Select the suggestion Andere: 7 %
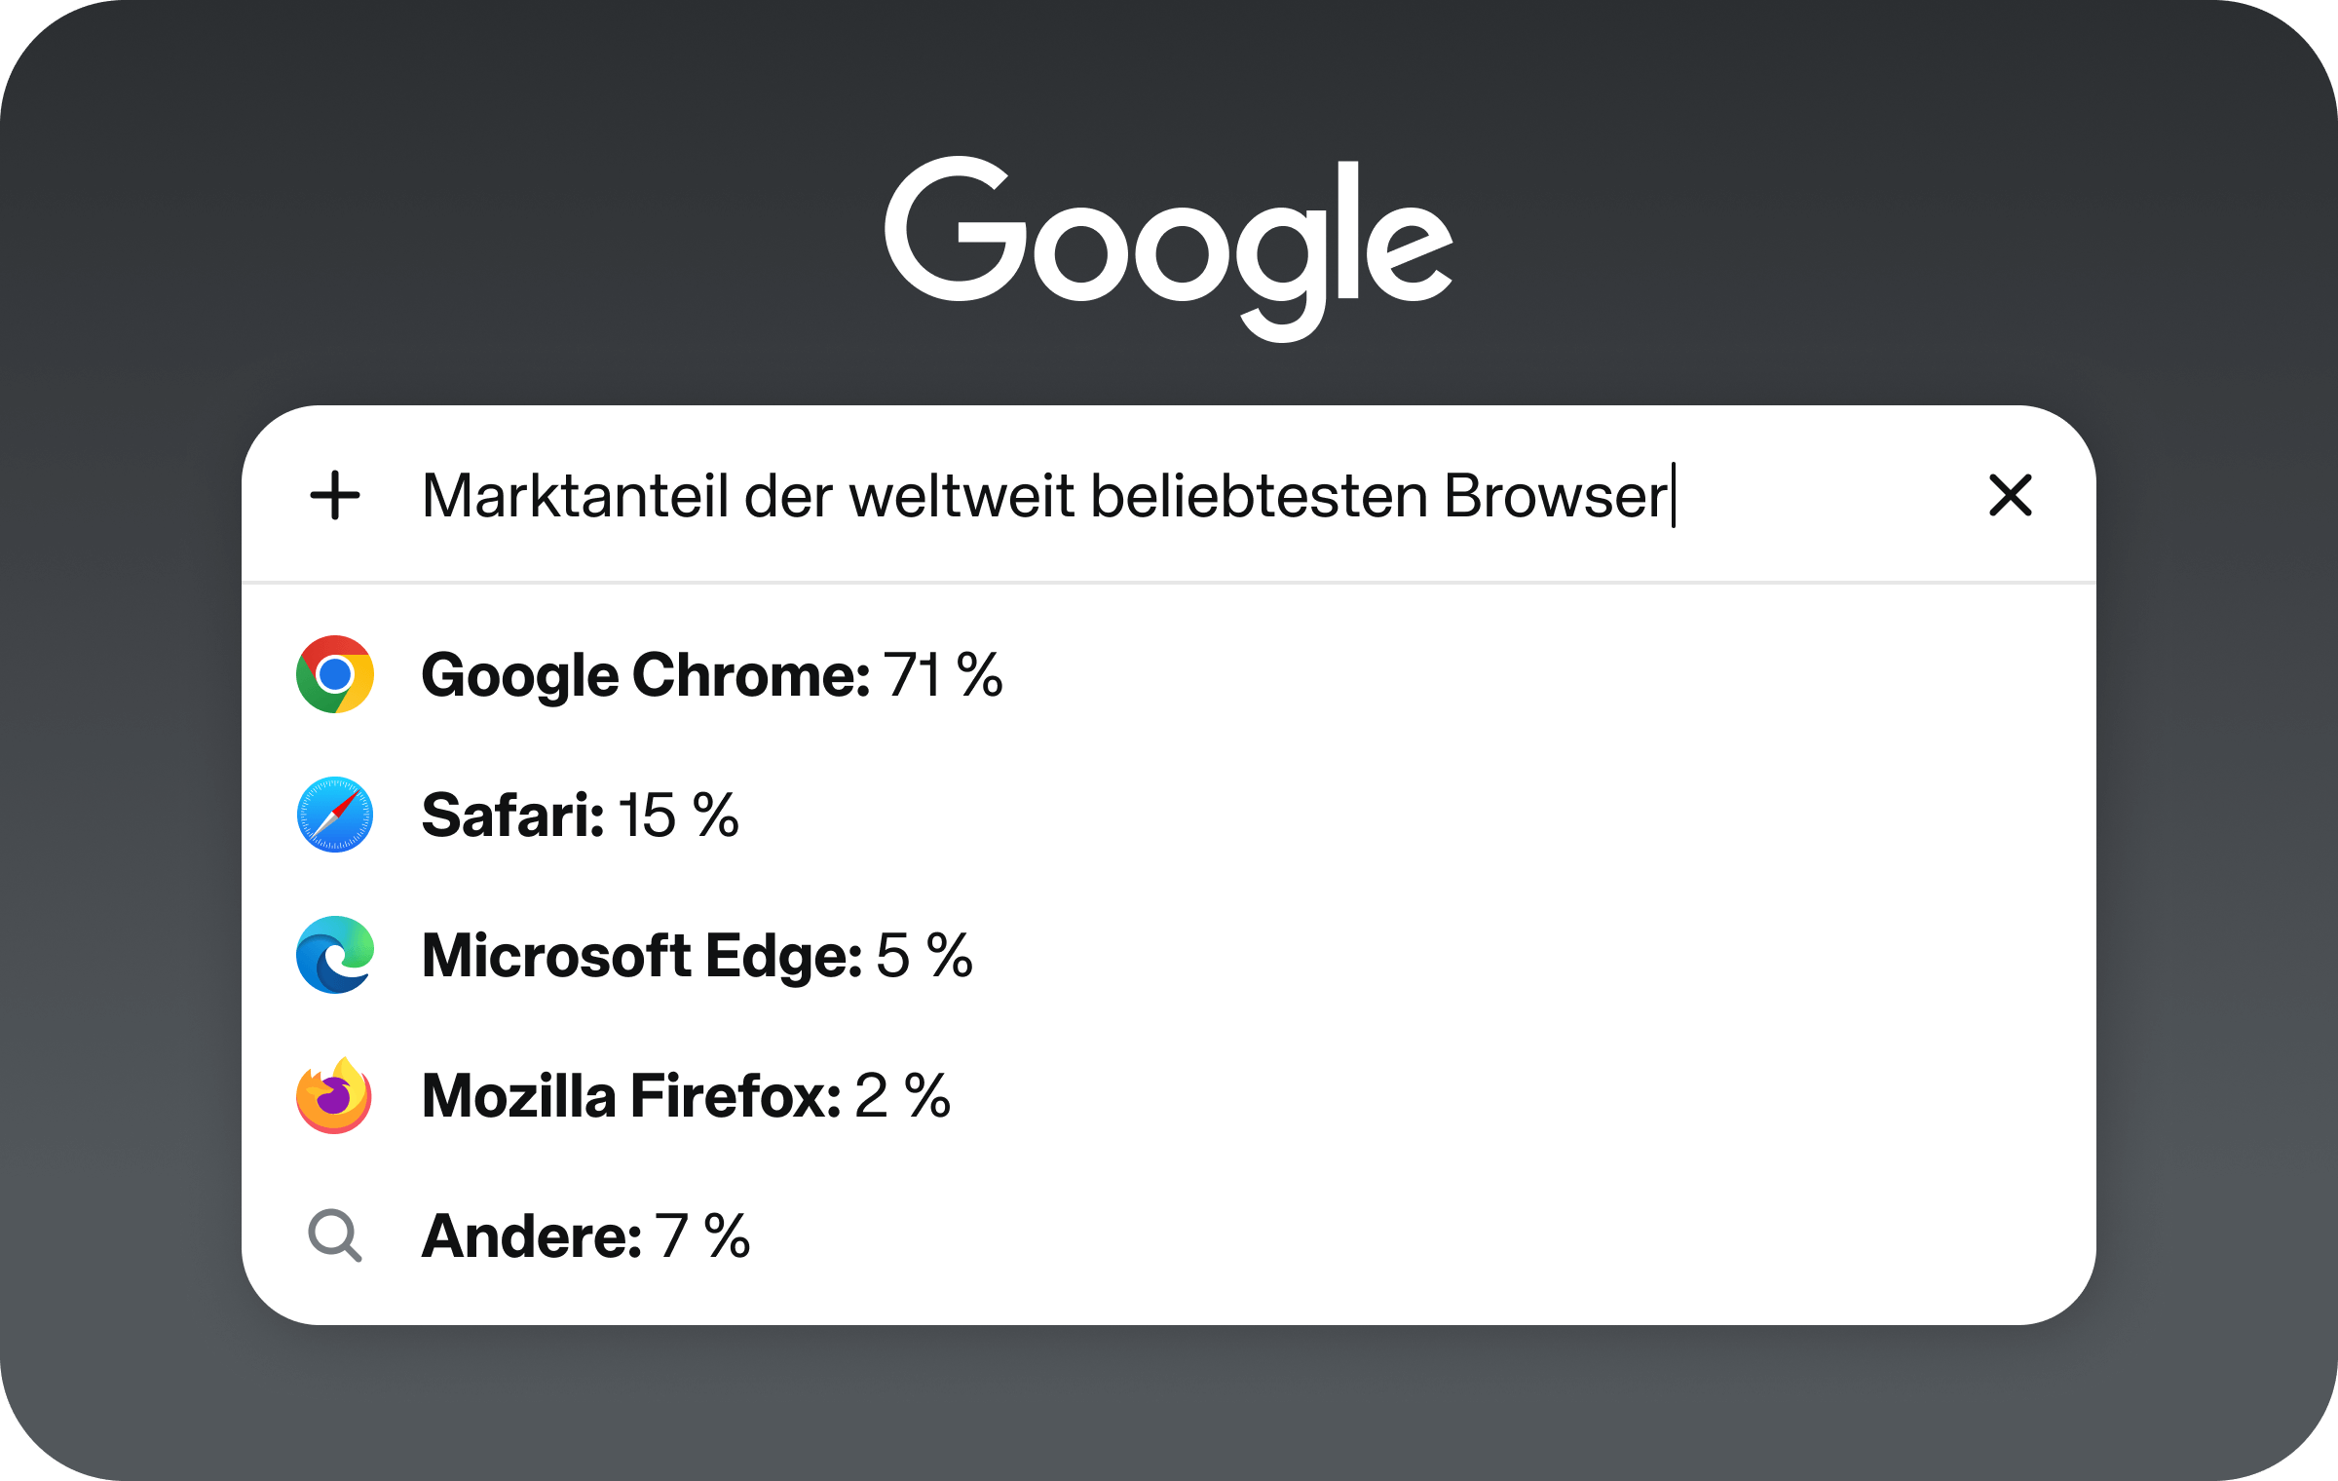Viewport: 2338px width, 1481px height. click(x=584, y=1235)
